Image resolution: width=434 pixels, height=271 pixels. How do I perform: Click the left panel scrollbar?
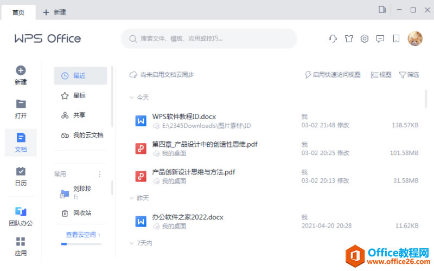coord(112,96)
